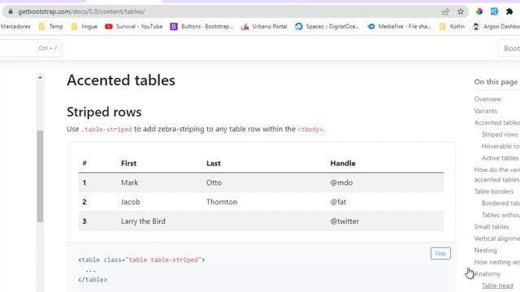Image resolution: width=520 pixels, height=292 pixels.
Task: Jump to Active tables in page nav
Action: pos(500,158)
